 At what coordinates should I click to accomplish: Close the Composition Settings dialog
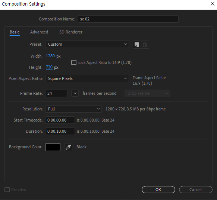coord(213,4)
